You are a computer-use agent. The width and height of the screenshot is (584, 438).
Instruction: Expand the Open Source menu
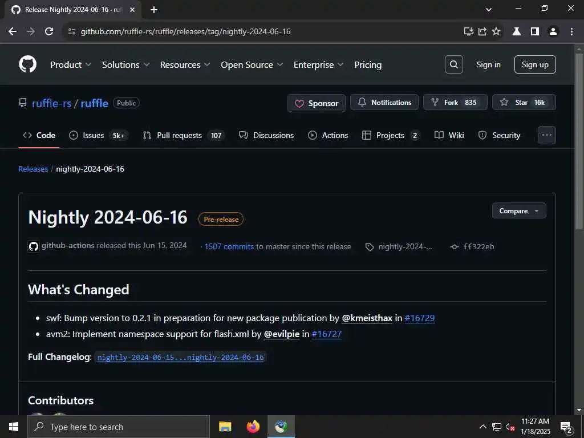252,65
